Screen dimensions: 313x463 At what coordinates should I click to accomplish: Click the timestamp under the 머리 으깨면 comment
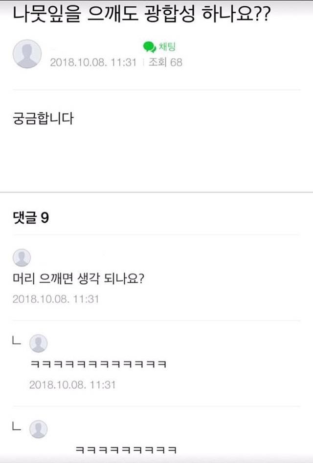[55, 299]
